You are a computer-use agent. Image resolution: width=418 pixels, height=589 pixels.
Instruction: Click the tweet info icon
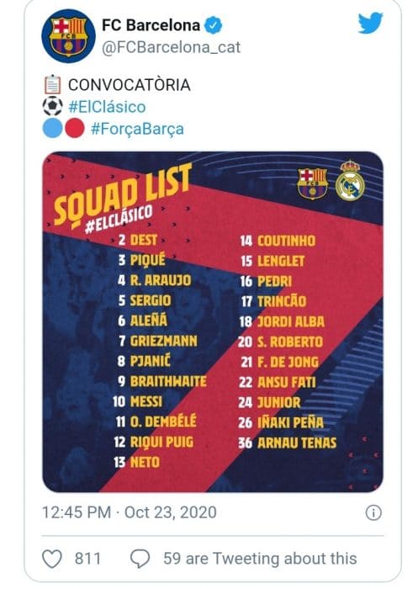click(x=373, y=512)
